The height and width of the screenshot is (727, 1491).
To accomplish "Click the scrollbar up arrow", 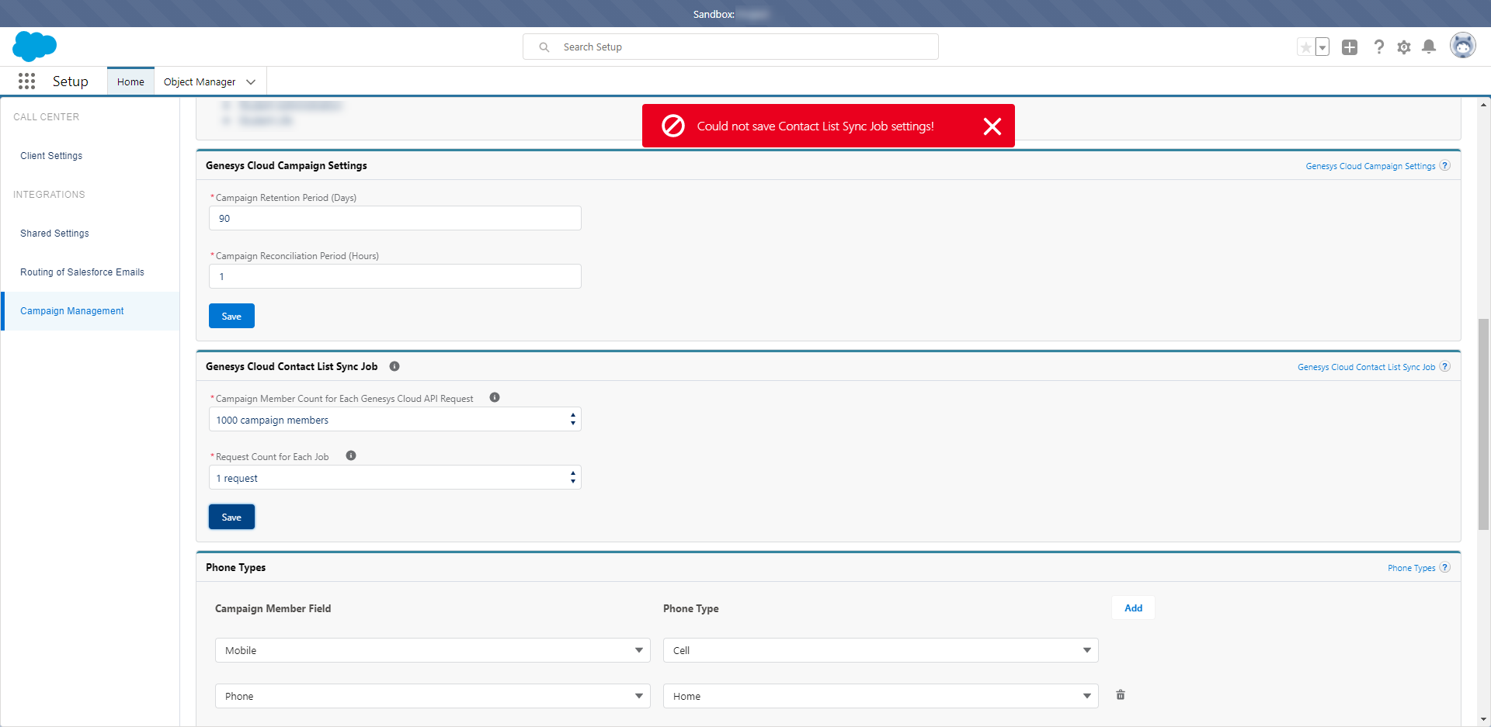I will (1484, 105).
